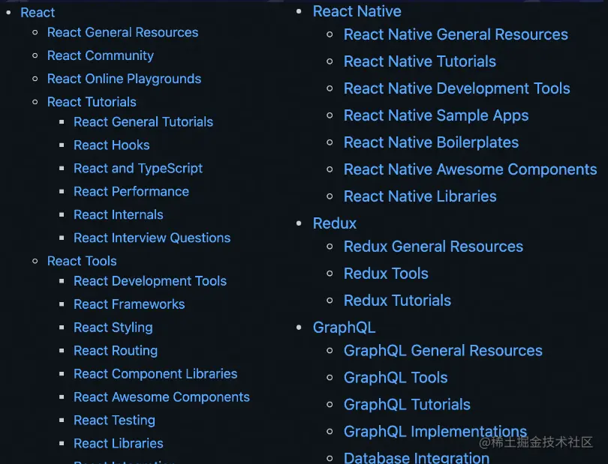Click React Component Libraries
Viewport: 608px width, 464px height.
[x=155, y=373]
